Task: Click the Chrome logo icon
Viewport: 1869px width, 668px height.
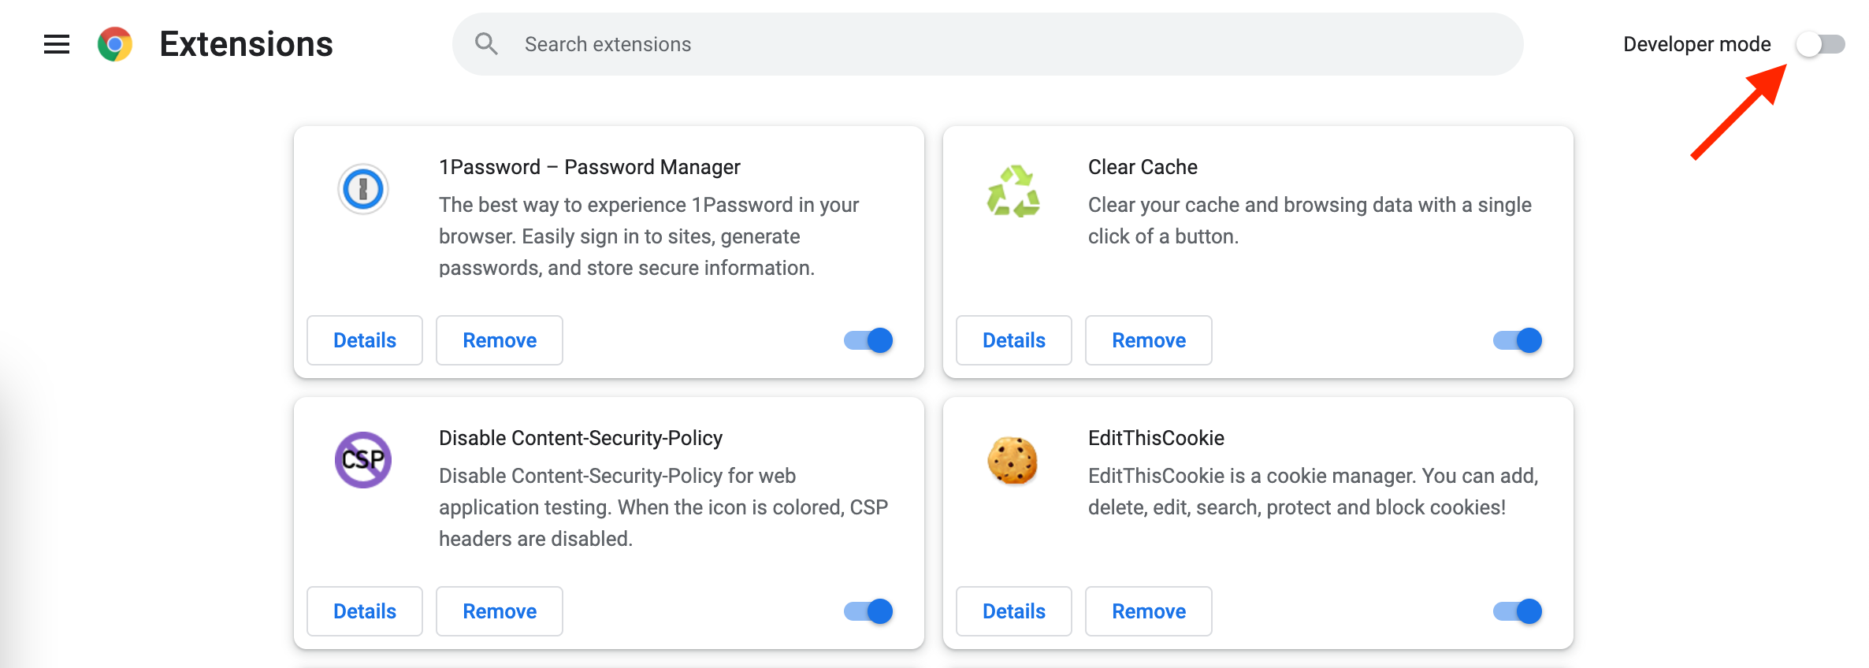Action: [115, 44]
